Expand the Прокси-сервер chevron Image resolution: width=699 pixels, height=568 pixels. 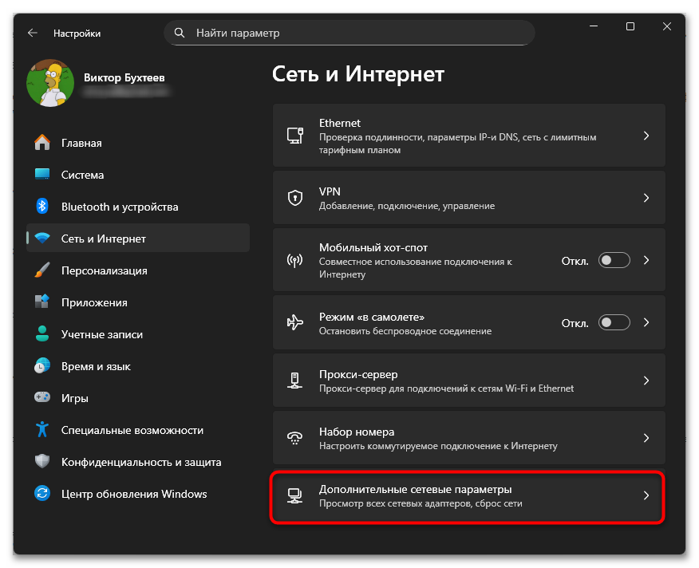tap(646, 381)
